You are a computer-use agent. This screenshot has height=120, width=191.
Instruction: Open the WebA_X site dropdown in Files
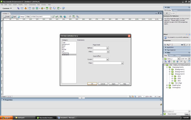(x=178, y=59)
